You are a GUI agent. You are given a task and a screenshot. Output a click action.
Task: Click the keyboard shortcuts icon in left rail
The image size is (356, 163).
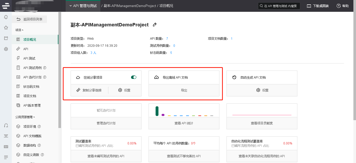pyautogui.click(x=6, y=147)
